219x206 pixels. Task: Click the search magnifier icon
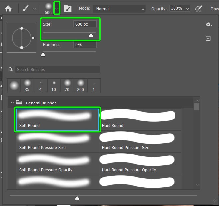click(11, 69)
